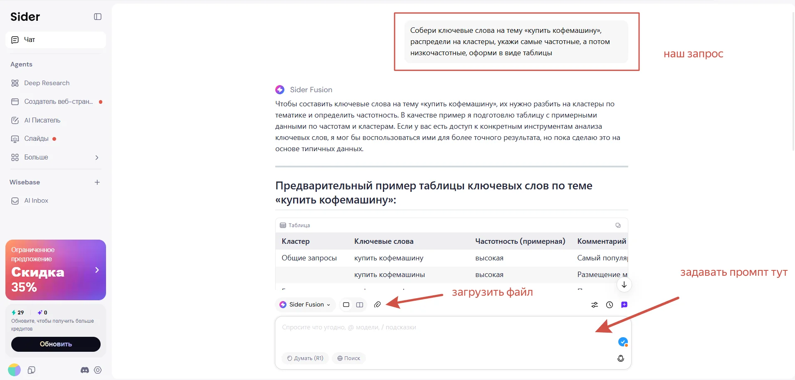
Task: Click the Deep Research sidebar icon
Action: click(15, 83)
